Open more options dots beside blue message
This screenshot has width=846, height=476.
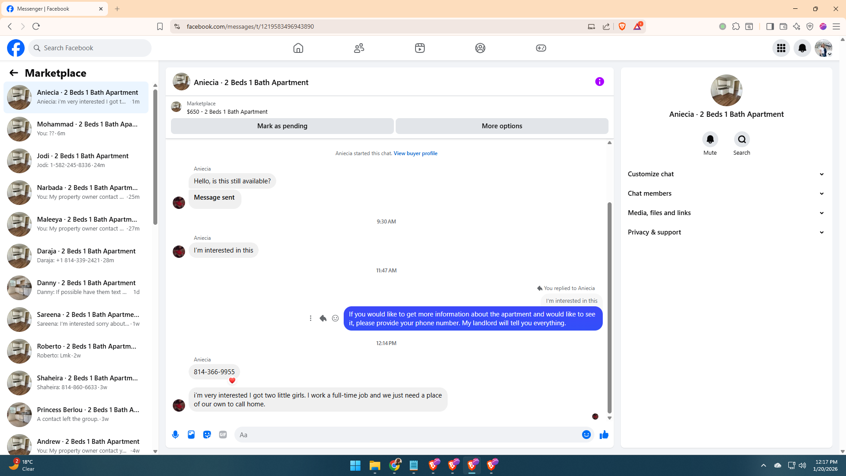click(311, 318)
